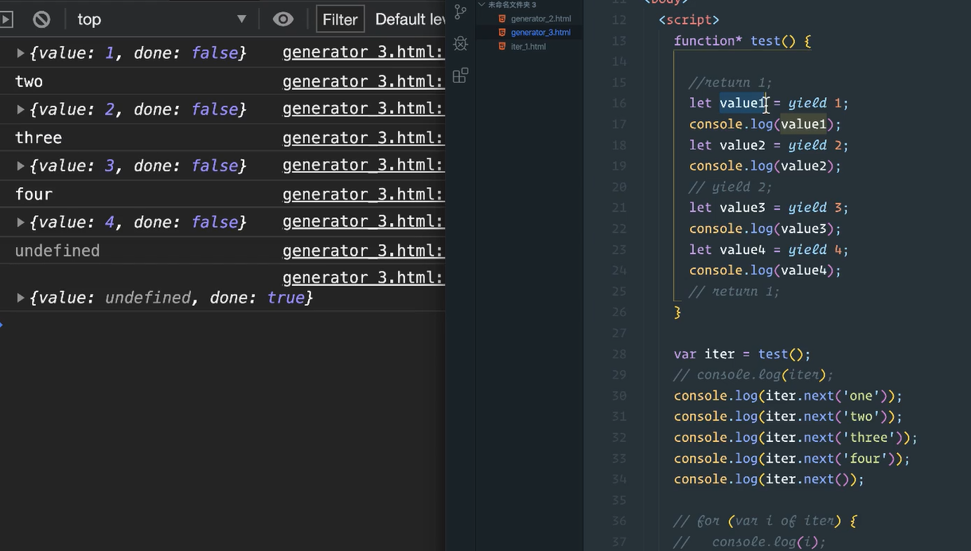Viewport: 971px width, 551px height.
Task: Follow source link above the done: true object
Action: click(364, 278)
